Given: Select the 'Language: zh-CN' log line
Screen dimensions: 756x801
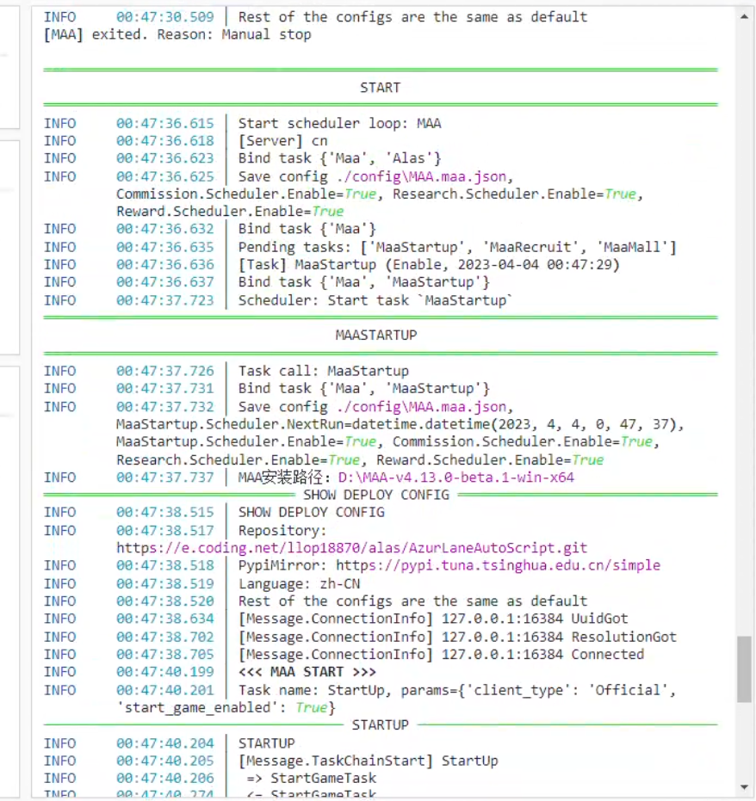Looking at the screenshot, I should point(286,583).
